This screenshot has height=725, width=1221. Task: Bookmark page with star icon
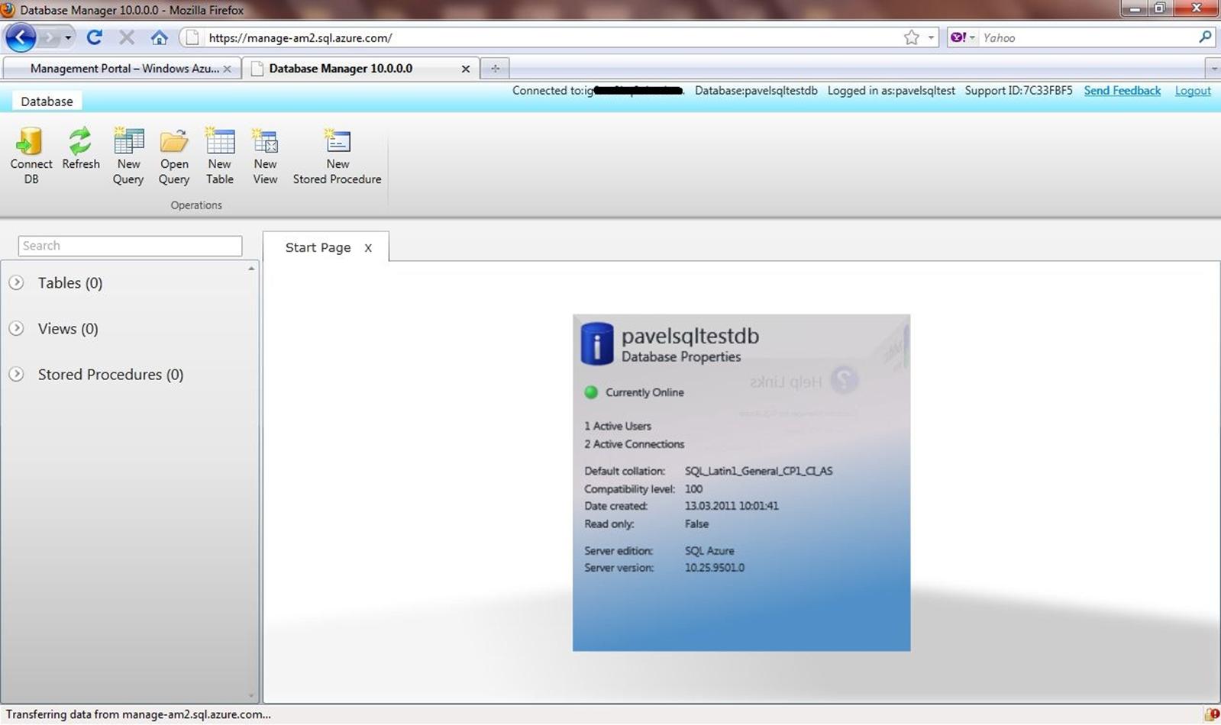click(x=911, y=37)
